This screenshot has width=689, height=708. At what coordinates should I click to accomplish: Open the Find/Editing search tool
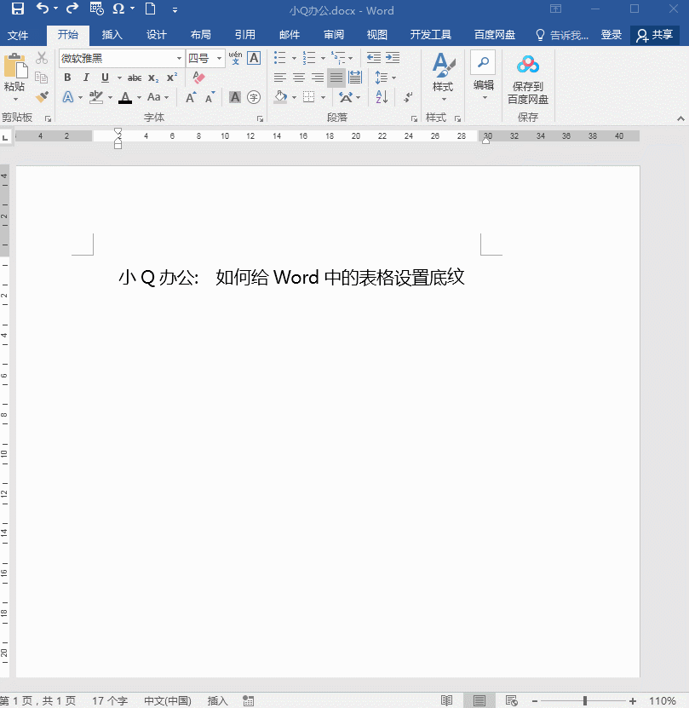pos(483,62)
